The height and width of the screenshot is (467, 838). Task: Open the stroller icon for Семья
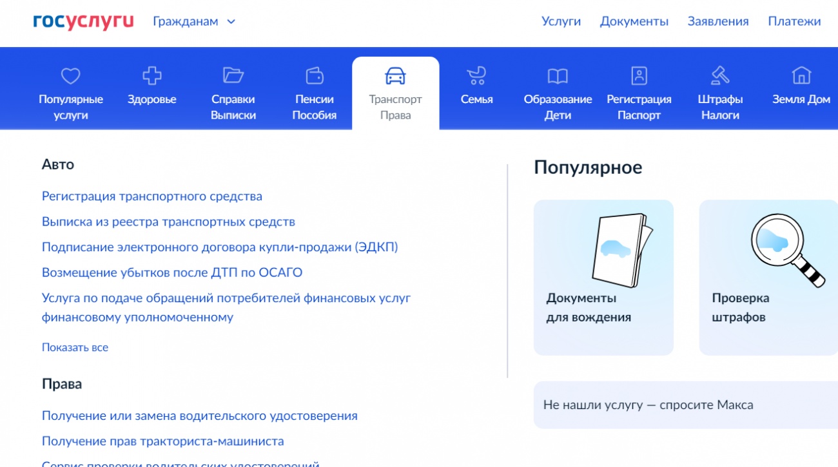coord(476,77)
